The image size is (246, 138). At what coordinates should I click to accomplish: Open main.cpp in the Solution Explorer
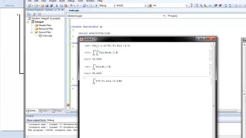[x=47, y=36]
